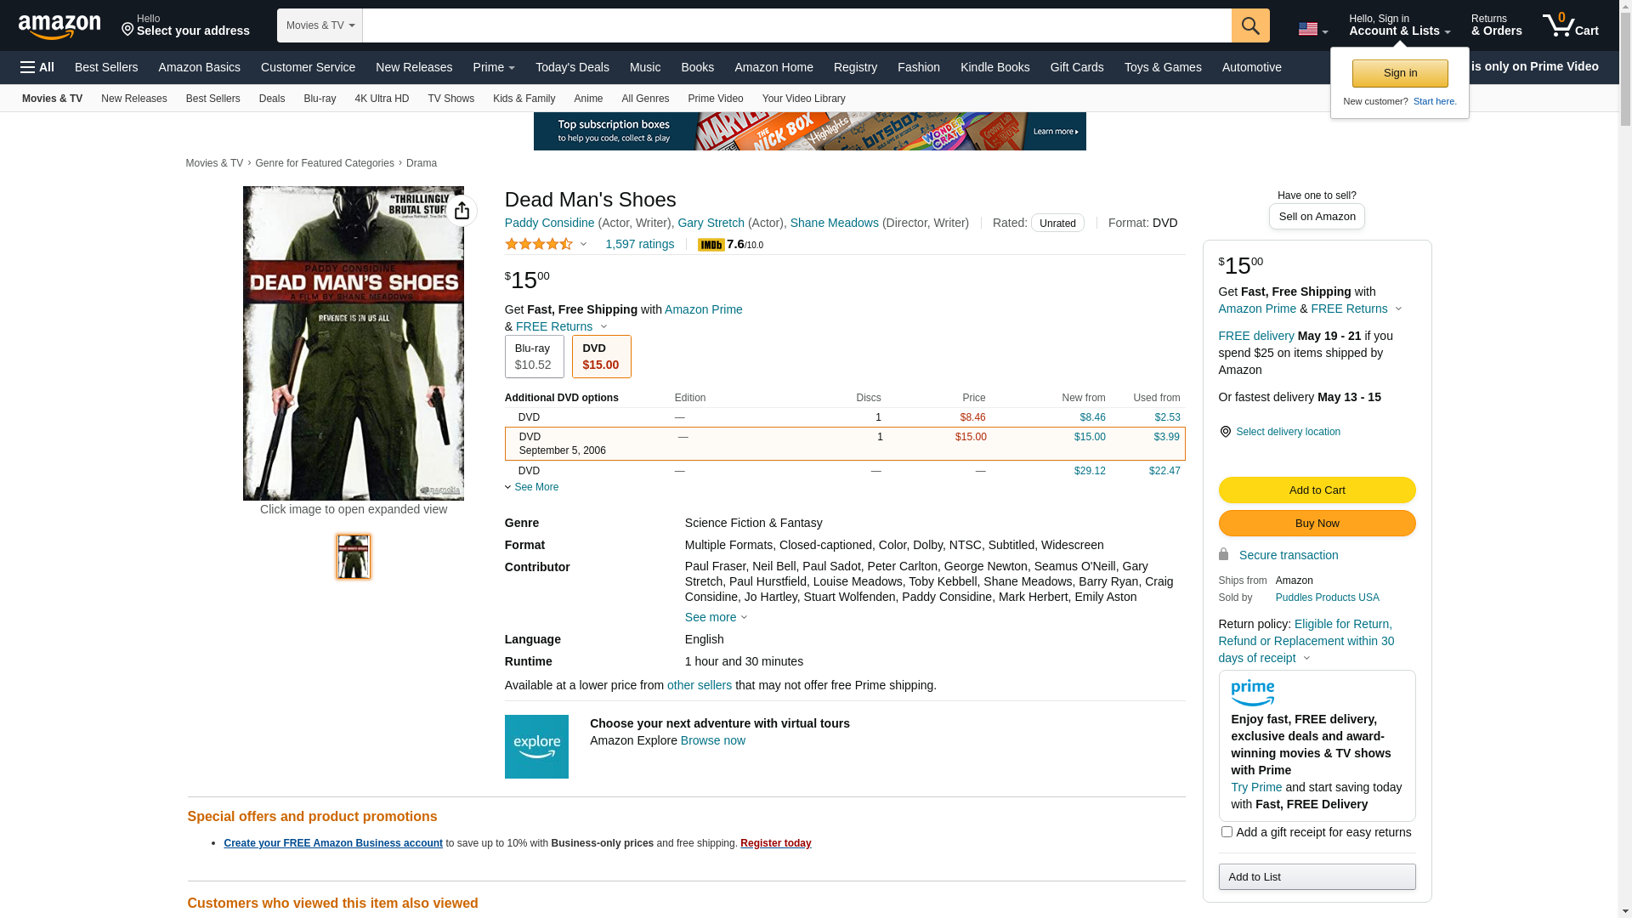Open the 1,597 ratings link

[639, 244]
